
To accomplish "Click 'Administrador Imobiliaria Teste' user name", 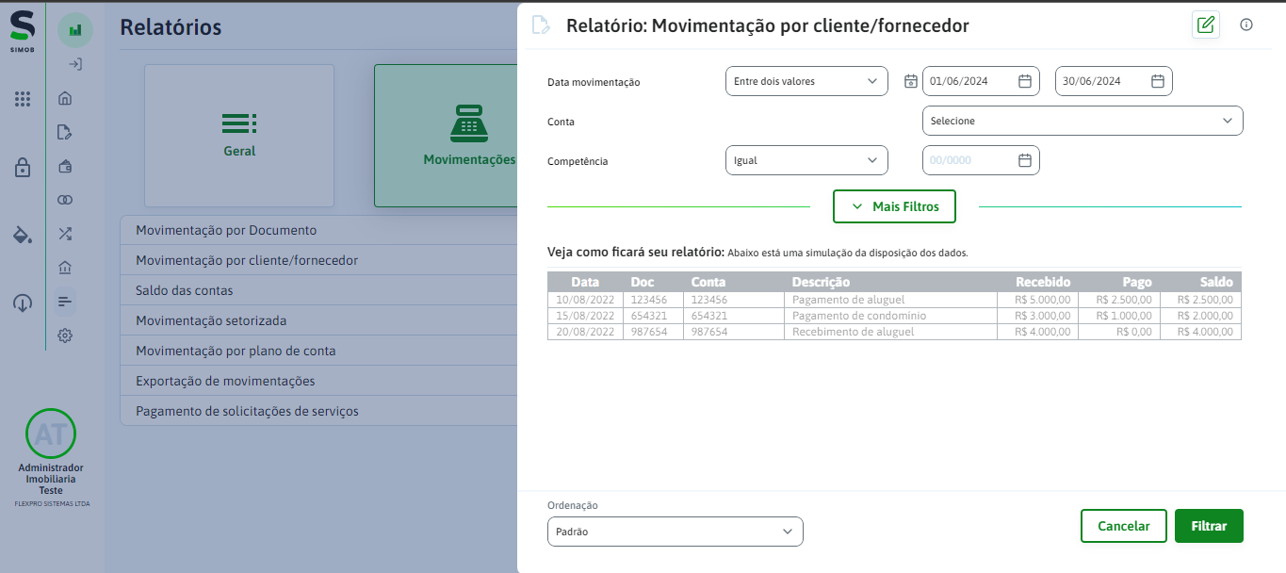I will click(51, 479).
